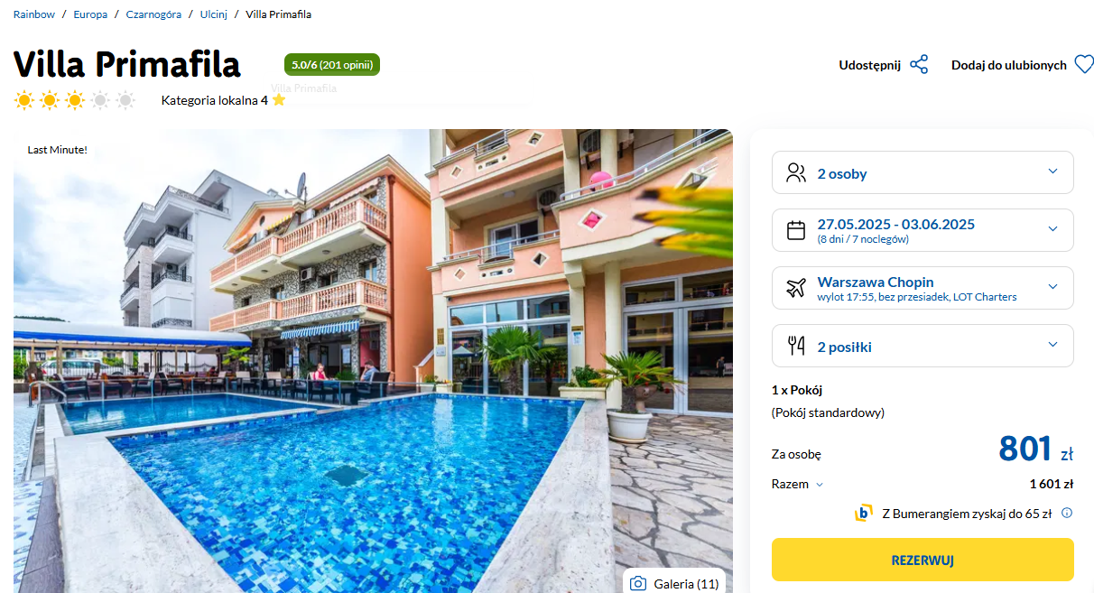Click the yellow REZERWUJ button
This screenshot has width=1094, height=593.
[x=922, y=560]
